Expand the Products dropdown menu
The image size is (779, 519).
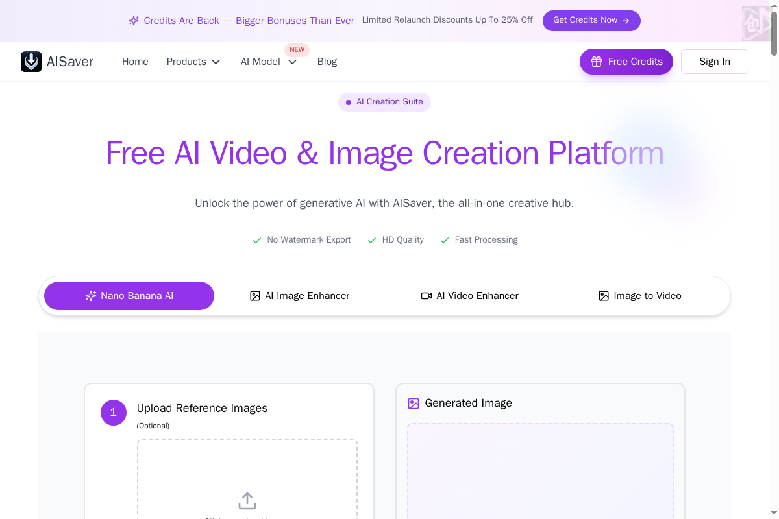193,62
